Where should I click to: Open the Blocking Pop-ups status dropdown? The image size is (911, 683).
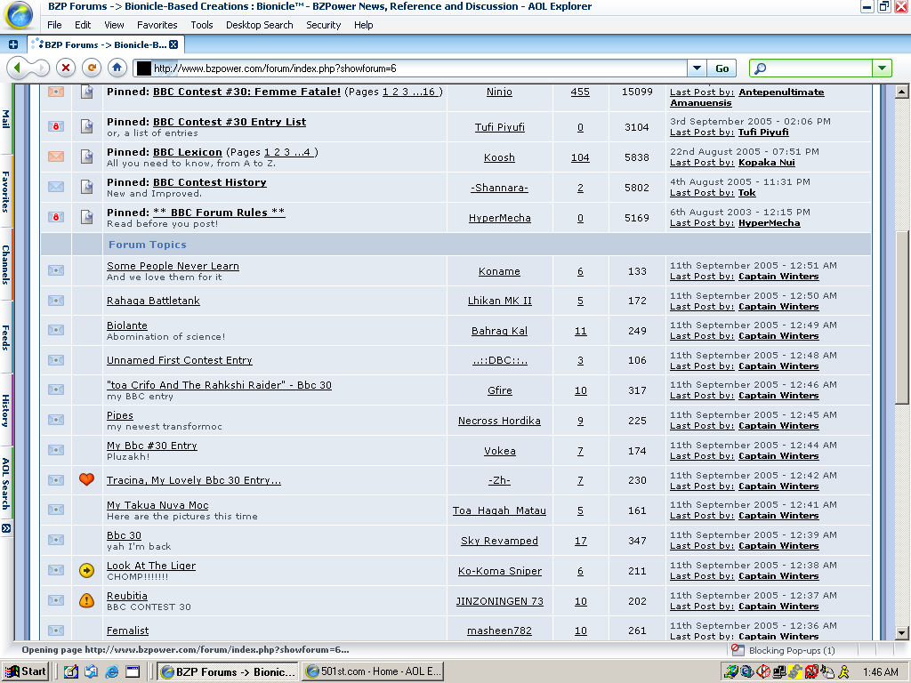pyautogui.click(x=792, y=650)
